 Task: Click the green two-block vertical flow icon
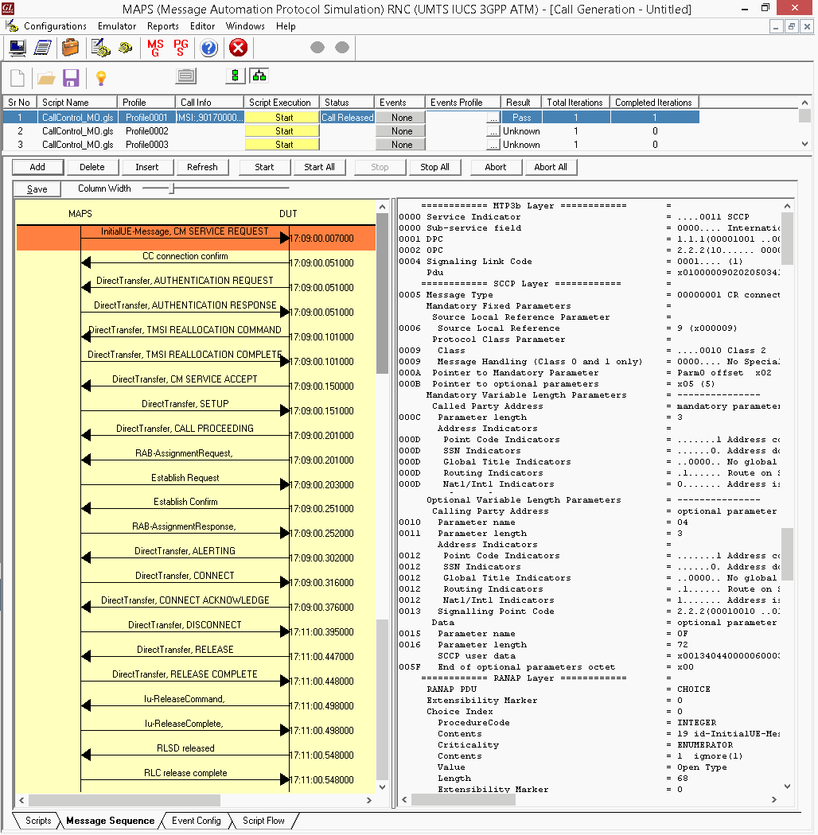[235, 76]
